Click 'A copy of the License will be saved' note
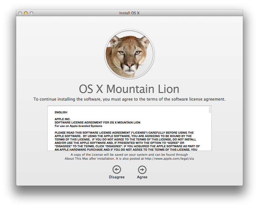 tap(129, 157)
